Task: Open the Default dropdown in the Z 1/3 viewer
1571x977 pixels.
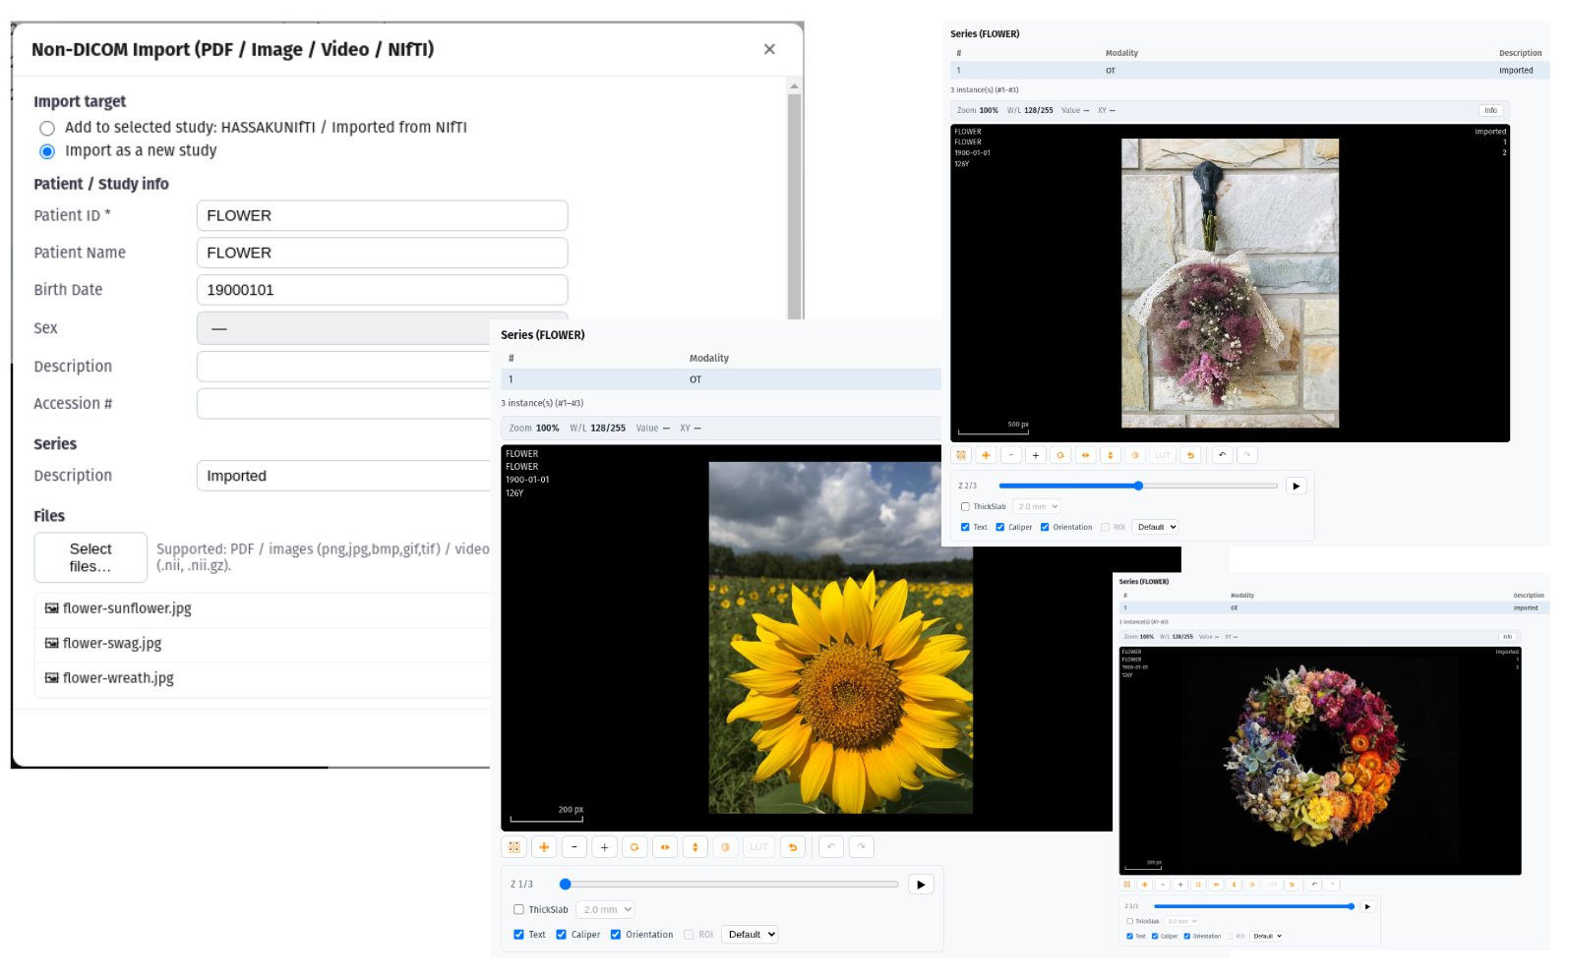Action: (750, 935)
